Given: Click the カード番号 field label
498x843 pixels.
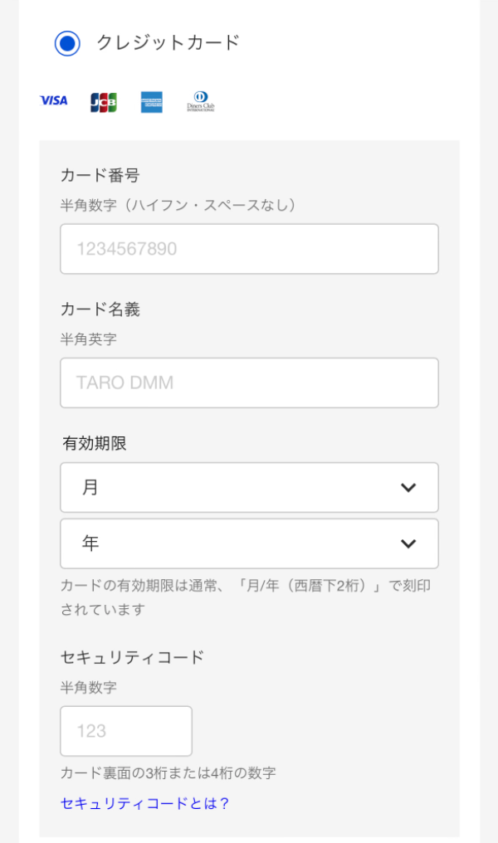Looking at the screenshot, I should (x=100, y=175).
